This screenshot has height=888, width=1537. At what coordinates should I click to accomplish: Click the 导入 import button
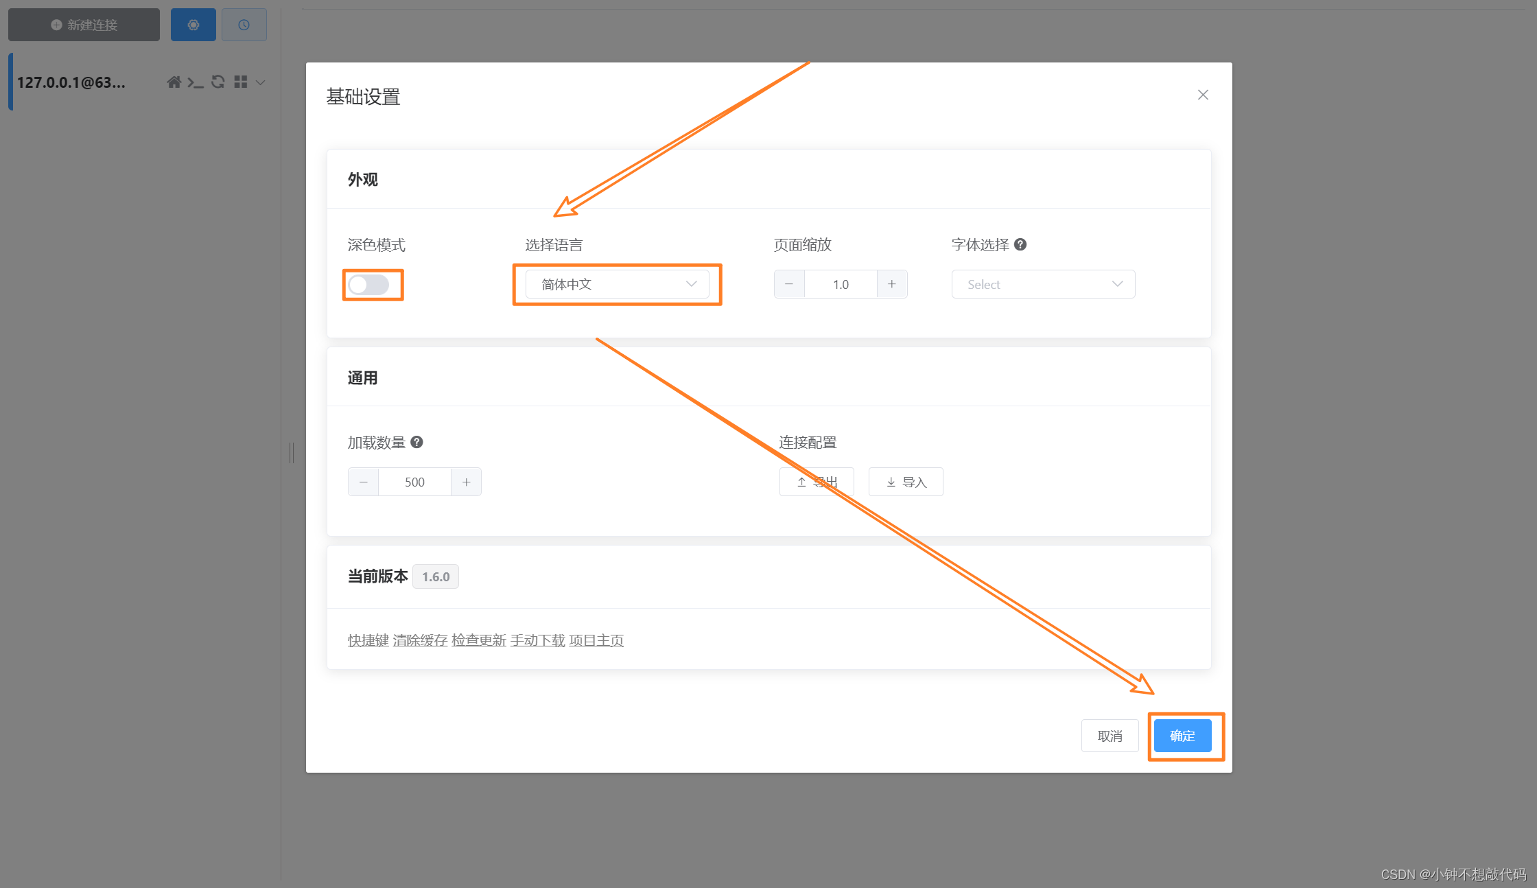pos(905,482)
